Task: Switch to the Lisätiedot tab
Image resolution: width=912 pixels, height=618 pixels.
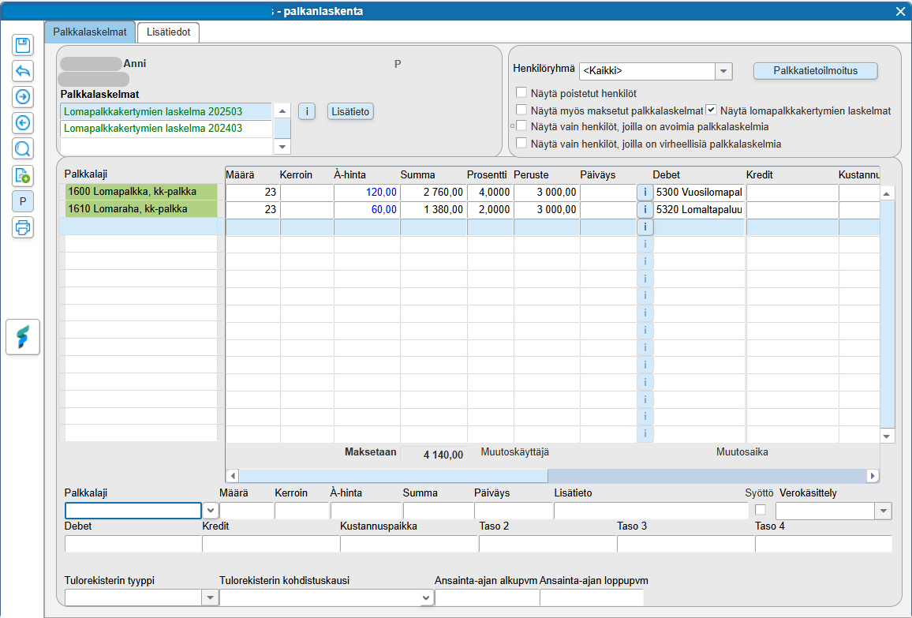Action: [x=168, y=32]
